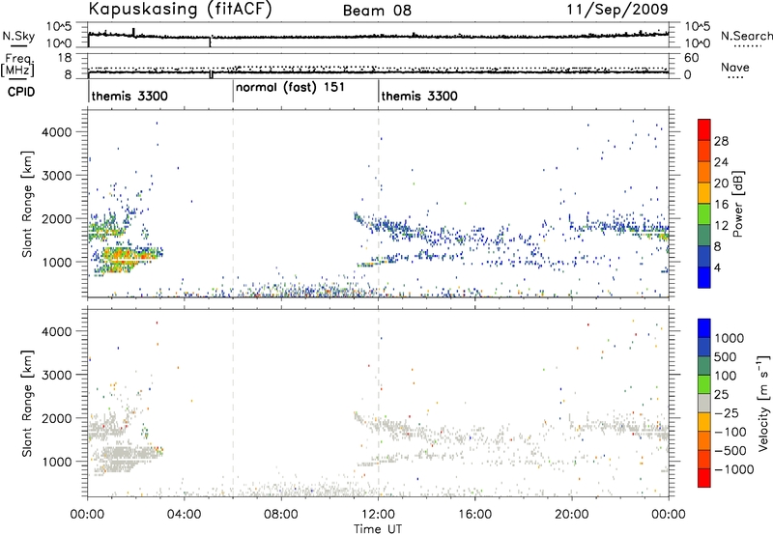Select the "Beam 08" header label

tap(377, 11)
